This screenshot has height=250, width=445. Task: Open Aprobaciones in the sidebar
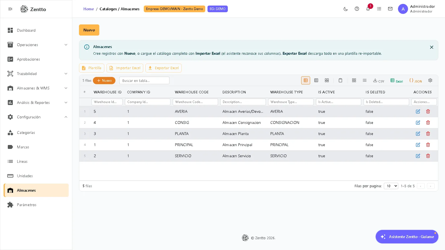coord(36,59)
